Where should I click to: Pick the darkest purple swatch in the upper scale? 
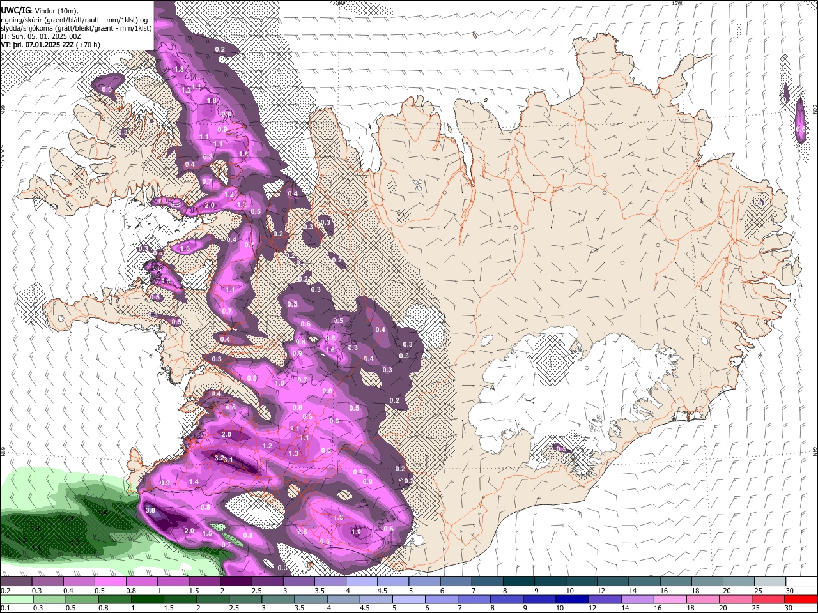click(236, 581)
